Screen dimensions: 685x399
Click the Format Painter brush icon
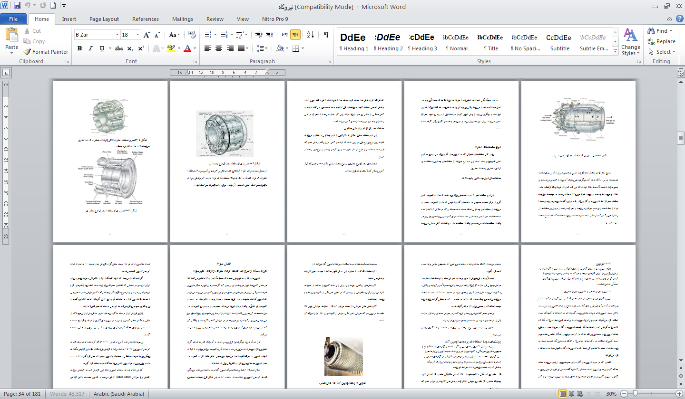coord(28,52)
